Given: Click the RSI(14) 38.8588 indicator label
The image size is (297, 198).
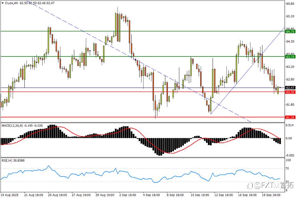Looking at the screenshot, I should 13,161.
